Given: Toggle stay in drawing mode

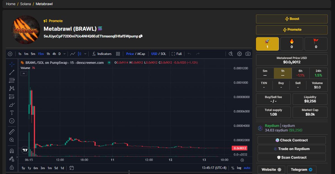Looking at the screenshot, I should (x=12, y=159).
